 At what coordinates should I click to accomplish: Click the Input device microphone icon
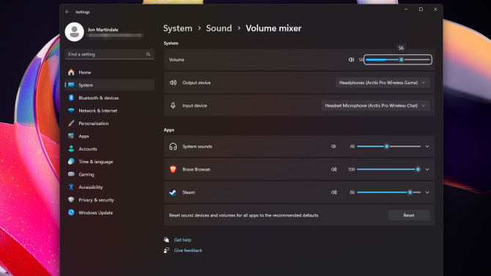(x=173, y=105)
